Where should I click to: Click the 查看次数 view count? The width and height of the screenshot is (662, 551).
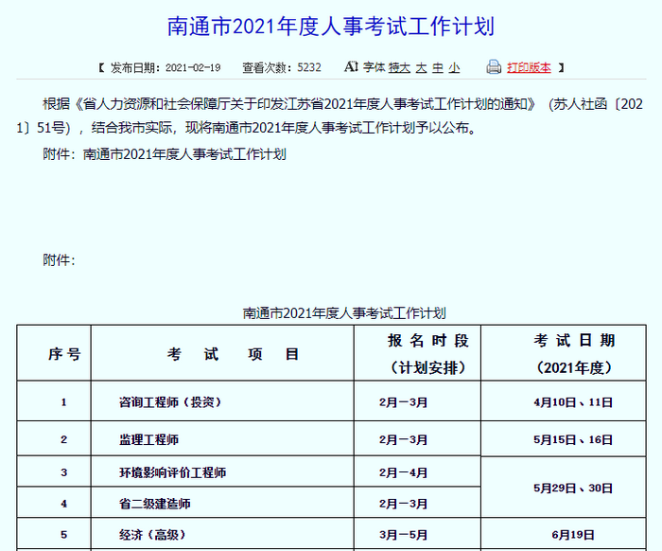tap(282, 68)
